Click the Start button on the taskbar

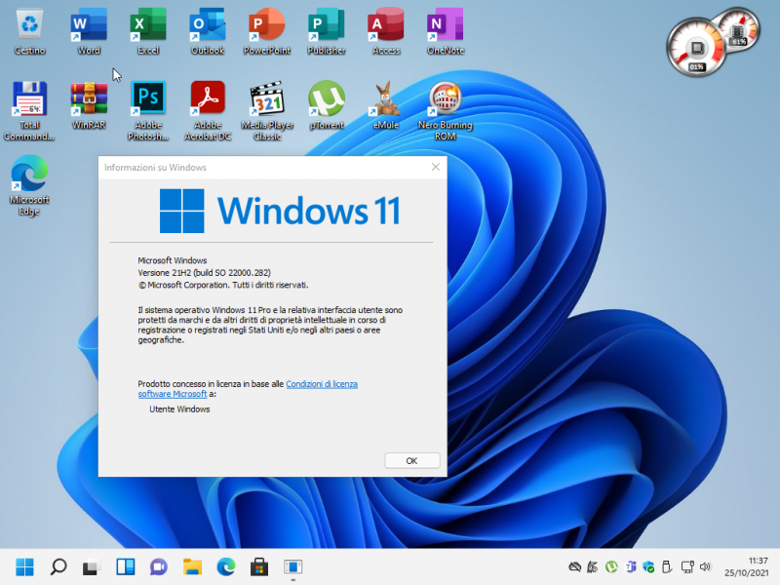click(23, 565)
